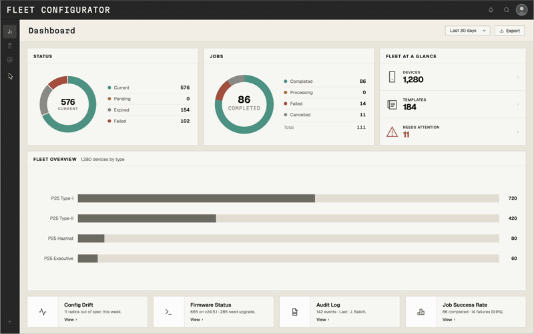Click the Config Drift pulse icon

tap(43, 312)
